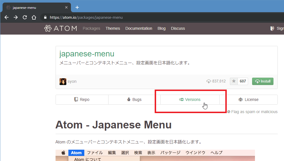Go to browser home page icon

pos(34,17)
